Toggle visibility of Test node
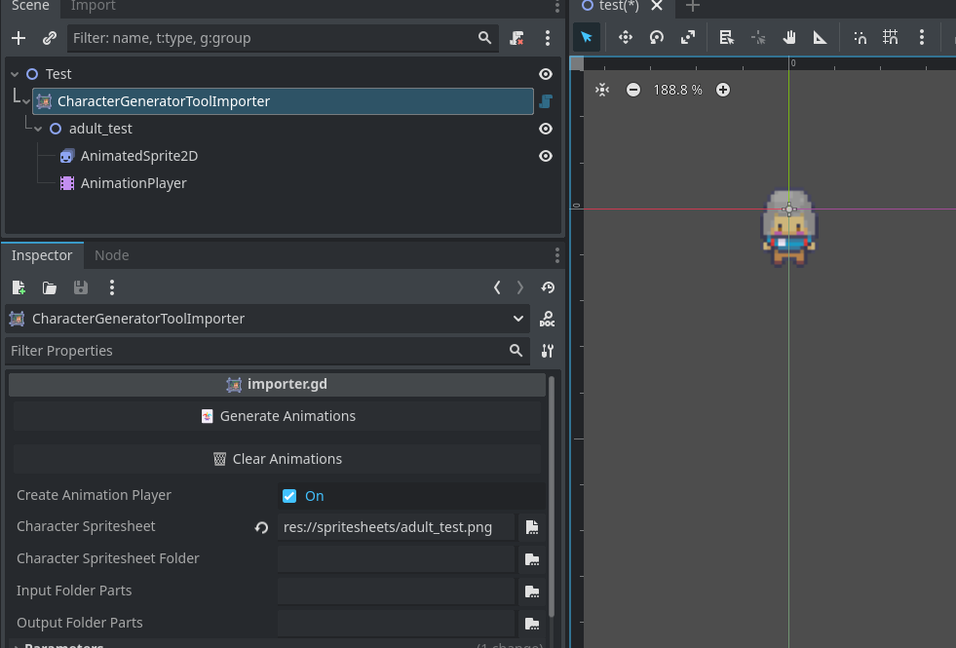The image size is (956, 648). click(x=546, y=74)
